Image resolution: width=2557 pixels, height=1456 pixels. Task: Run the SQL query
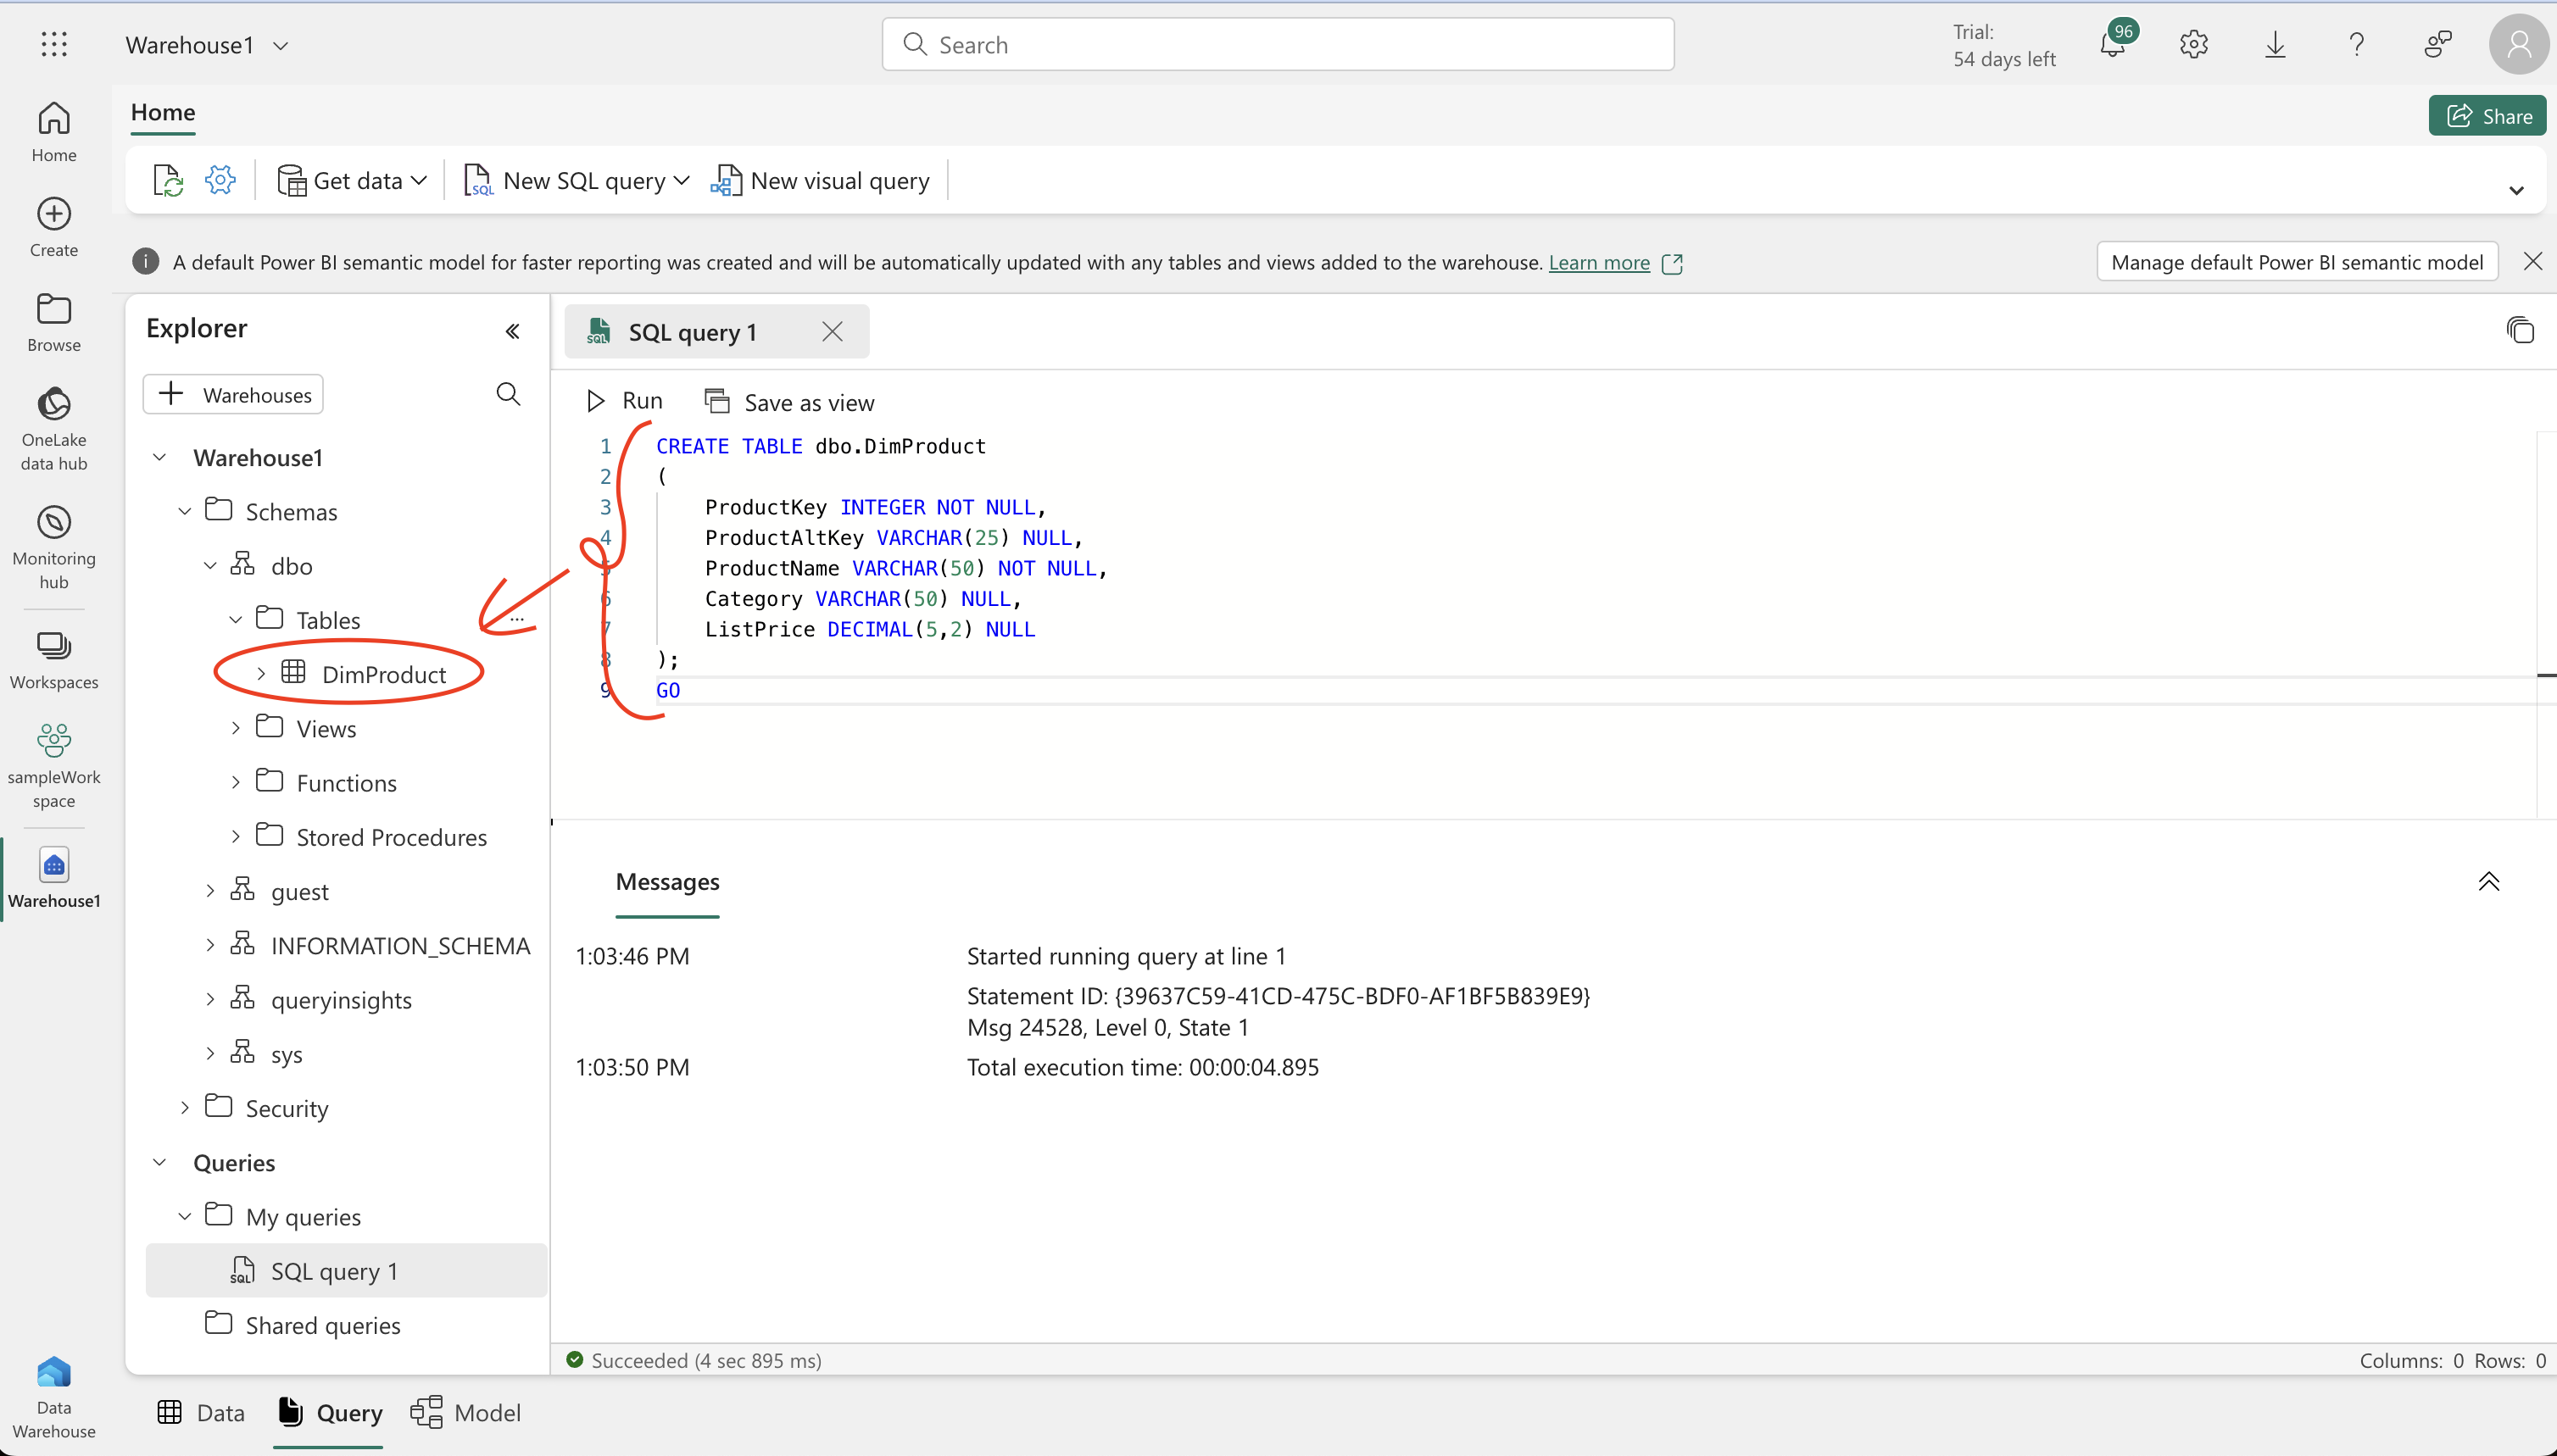(x=624, y=401)
